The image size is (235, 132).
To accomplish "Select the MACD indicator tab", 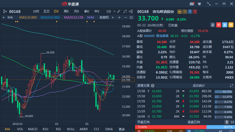I will (33, 129).
